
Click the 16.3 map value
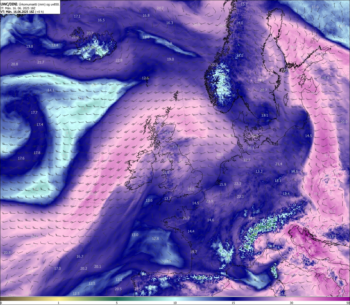[170, 23]
